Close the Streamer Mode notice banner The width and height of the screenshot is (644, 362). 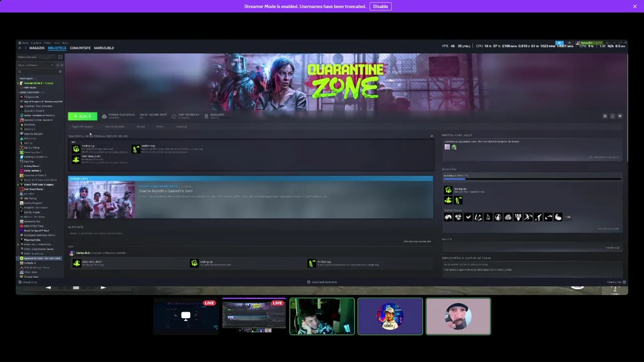click(635, 7)
